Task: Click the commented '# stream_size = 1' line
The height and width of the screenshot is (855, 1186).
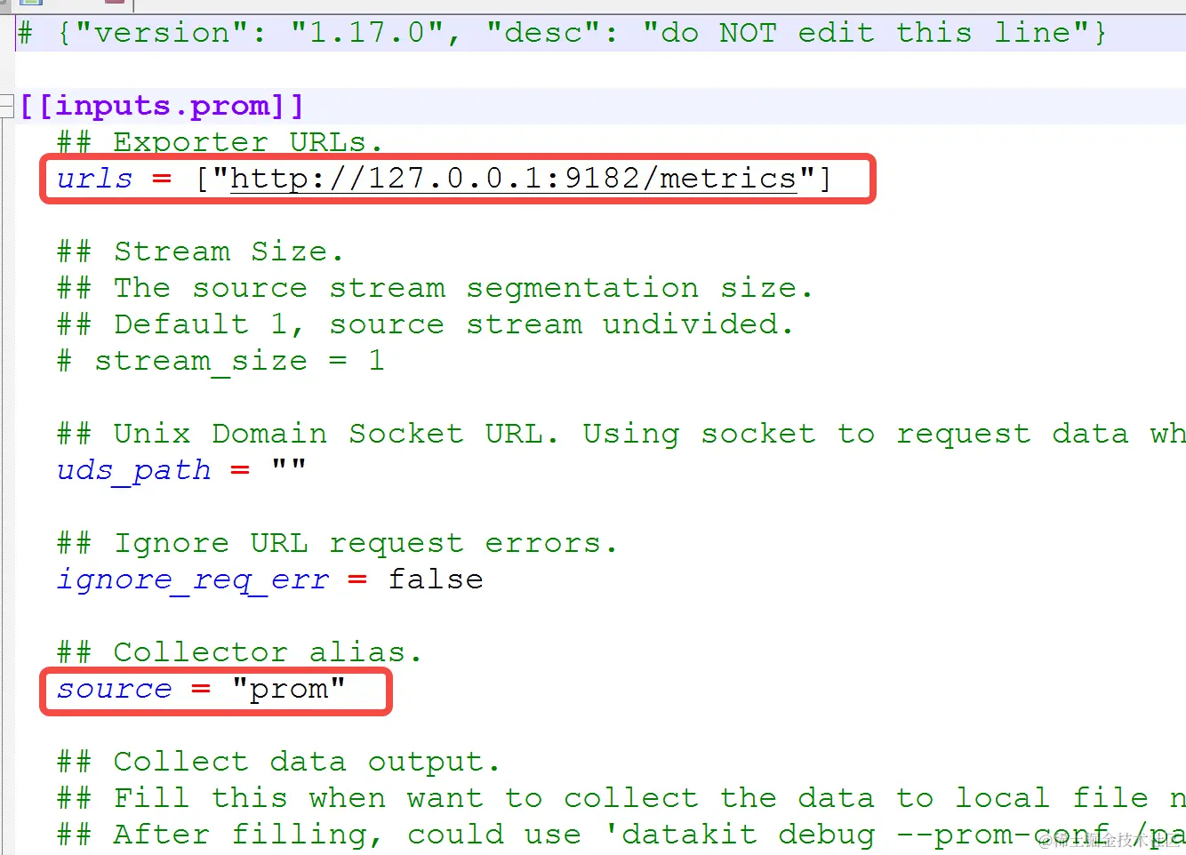Action: (x=220, y=361)
